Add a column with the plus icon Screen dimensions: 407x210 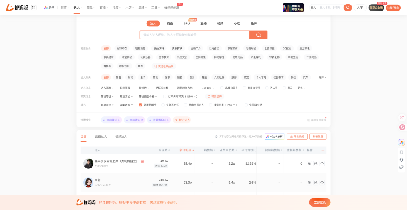point(323,150)
